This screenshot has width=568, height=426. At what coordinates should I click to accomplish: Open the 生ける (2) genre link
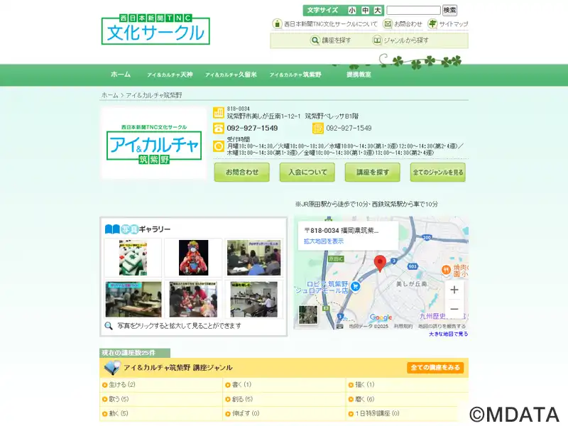pos(122,385)
